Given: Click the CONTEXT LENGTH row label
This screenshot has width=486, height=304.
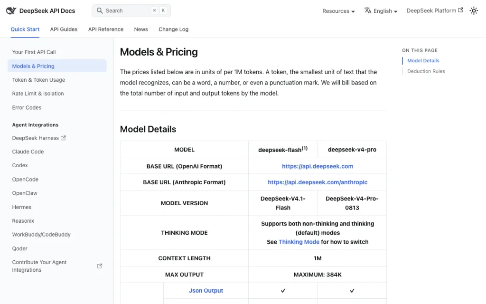Looking at the screenshot, I should (x=184, y=258).
